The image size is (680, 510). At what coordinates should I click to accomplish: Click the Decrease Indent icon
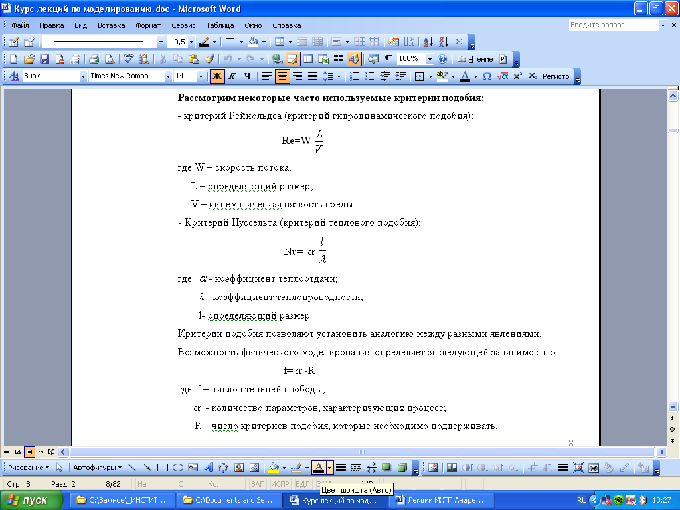point(385,76)
